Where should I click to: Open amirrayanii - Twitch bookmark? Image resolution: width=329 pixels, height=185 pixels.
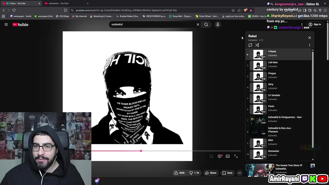[21, 16]
